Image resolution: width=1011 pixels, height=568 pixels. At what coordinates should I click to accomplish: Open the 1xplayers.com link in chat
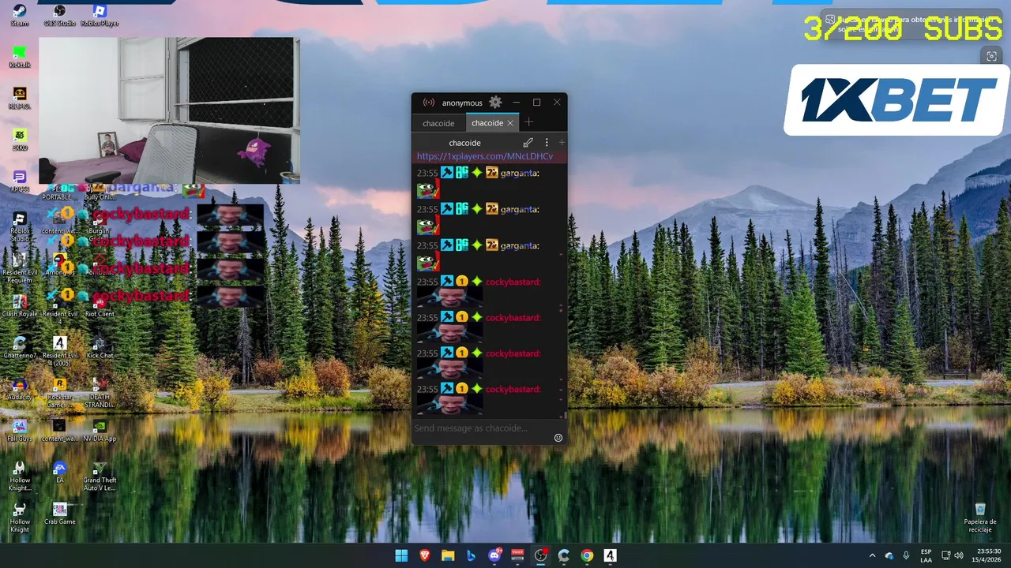click(x=485, y=156)
